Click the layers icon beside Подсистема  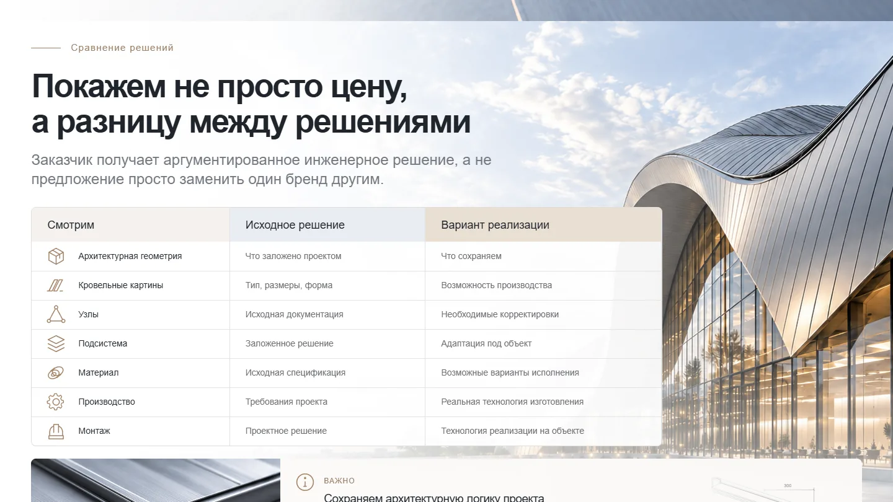point(56,343)
